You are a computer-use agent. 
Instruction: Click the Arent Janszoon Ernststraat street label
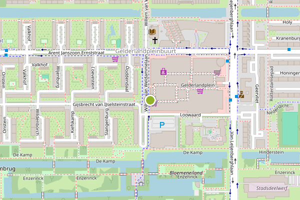(76, 53)
